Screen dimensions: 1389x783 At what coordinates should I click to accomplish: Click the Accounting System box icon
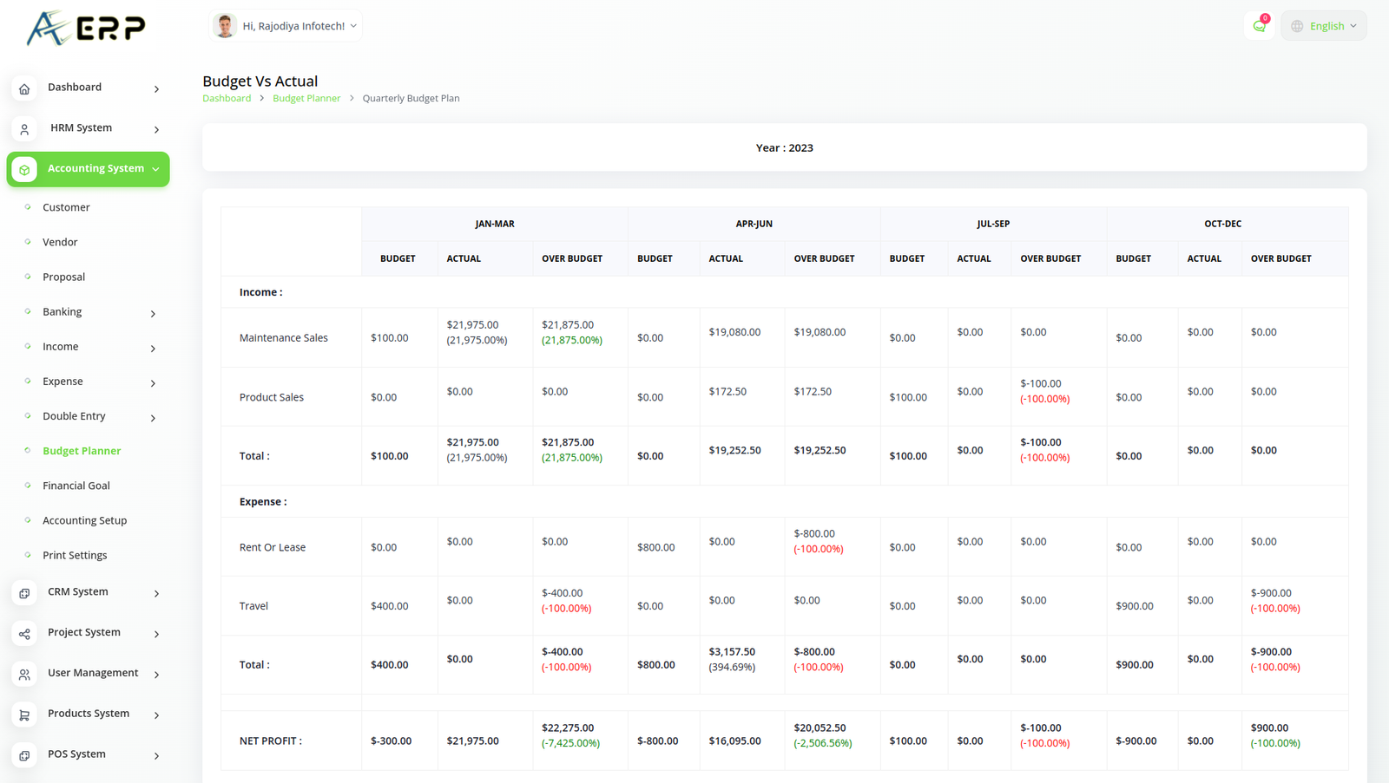point(24,170)
